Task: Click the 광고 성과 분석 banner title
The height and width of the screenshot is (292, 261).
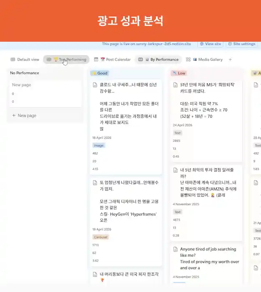Action: coord(130,21)
